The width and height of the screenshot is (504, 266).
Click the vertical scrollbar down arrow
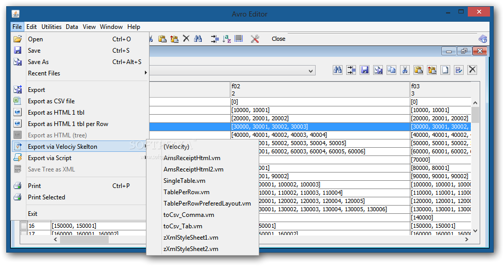[476, 231]
